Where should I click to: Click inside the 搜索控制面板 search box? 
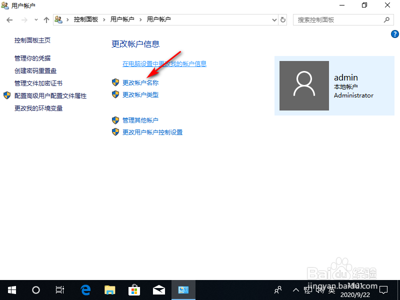pyautogui.click(x=340, y=20)
